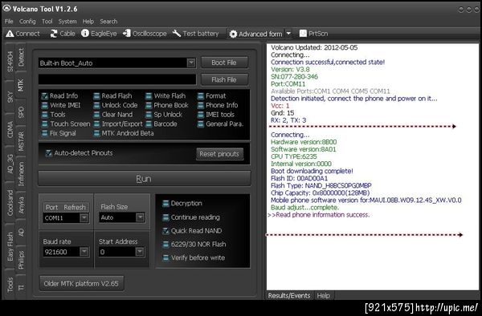The width and height of the screenshot is (482, 316).
Task: Open Baud rate 921600 dropdown
Action: tap(84, 252)
